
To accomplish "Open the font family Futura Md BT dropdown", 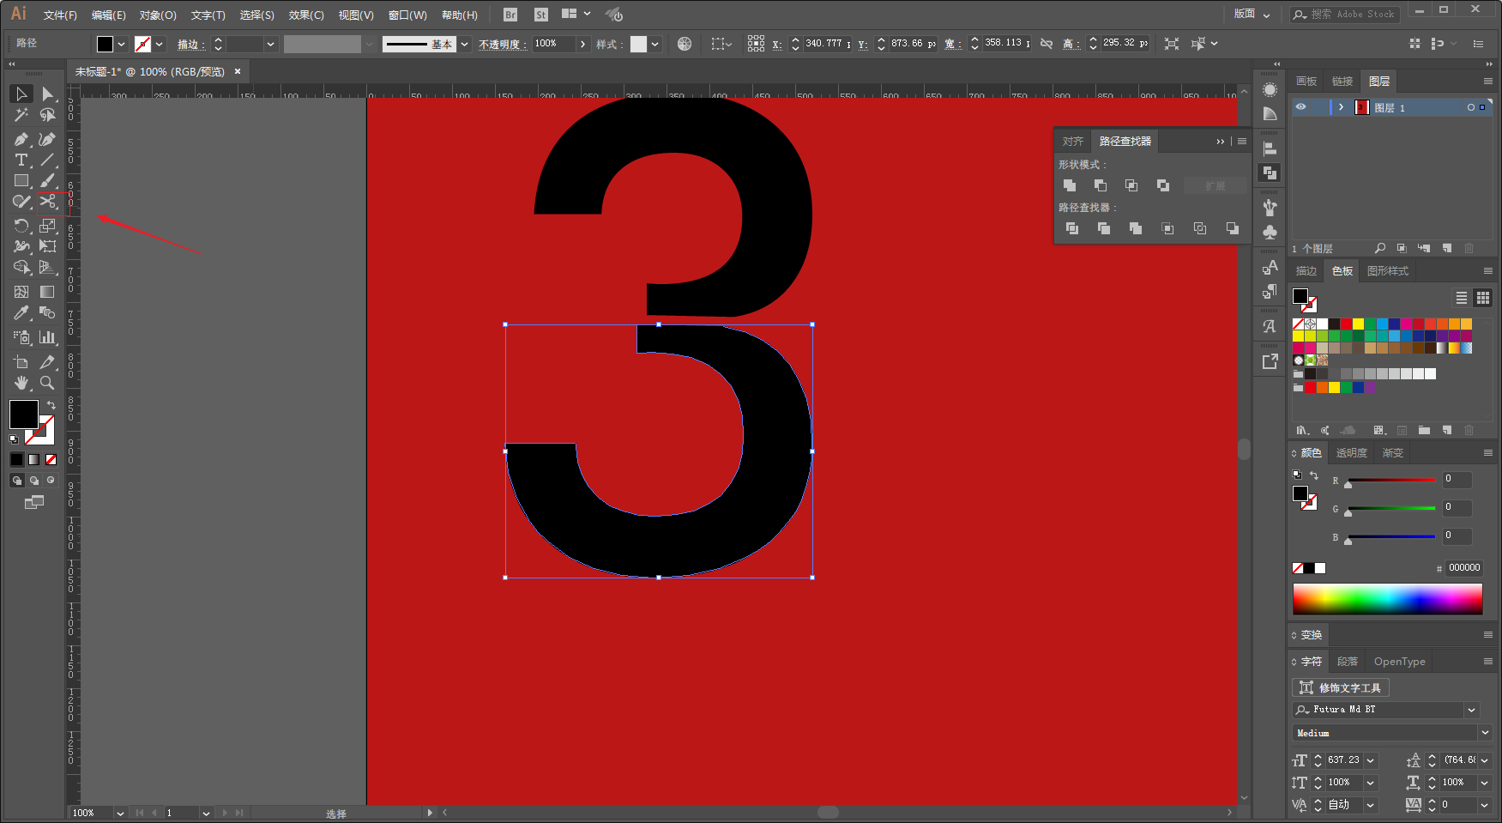I will (1472, 710).
